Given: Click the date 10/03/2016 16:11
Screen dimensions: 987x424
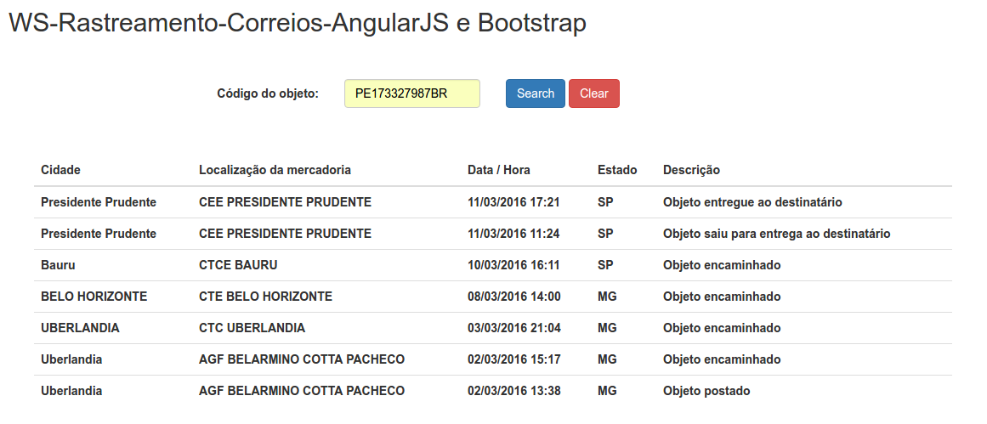Looking at the screenshot, I should pos(513,265).
